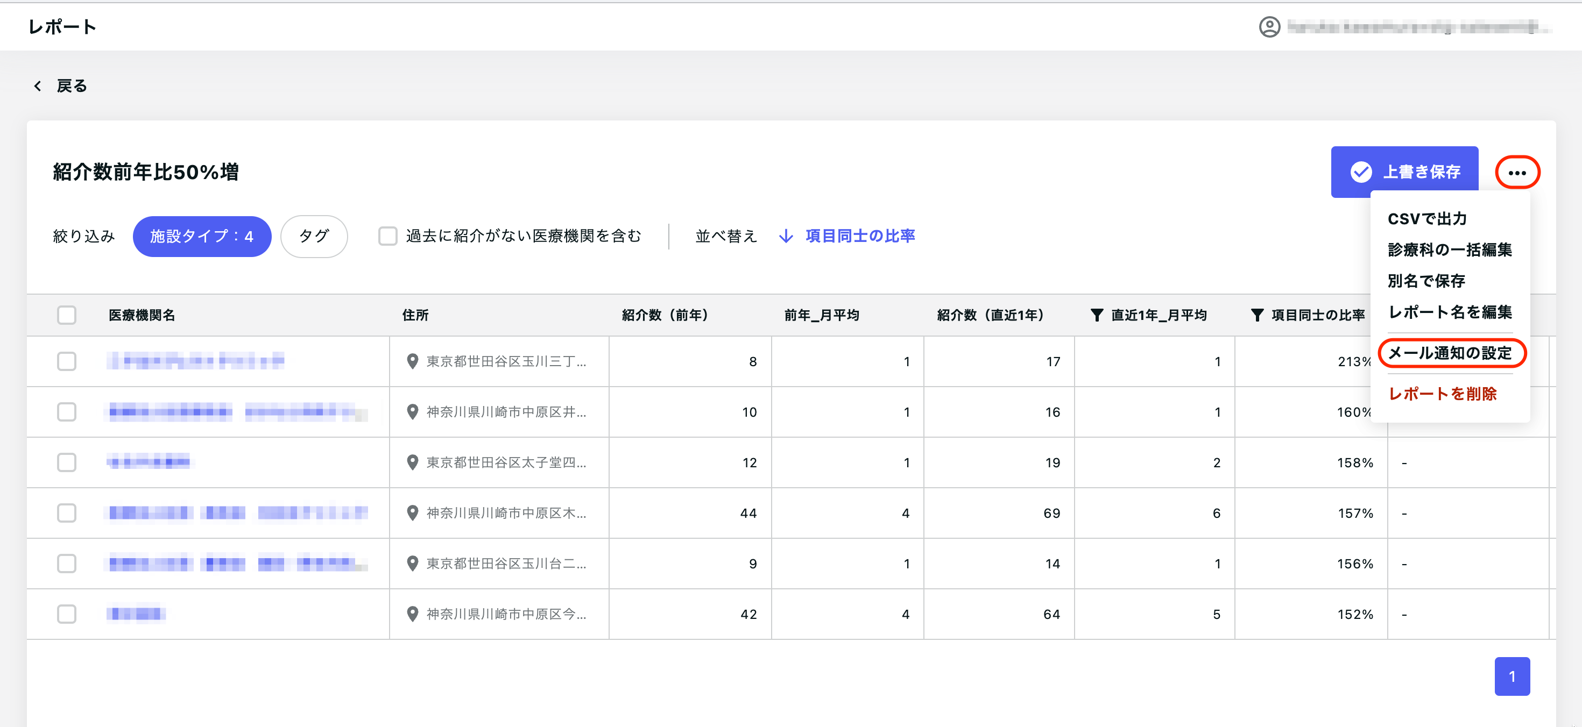Click the filter icon beside 項目同士の比率 header
Viewport: 1582px width, 727px height.
pos(1257,315)
